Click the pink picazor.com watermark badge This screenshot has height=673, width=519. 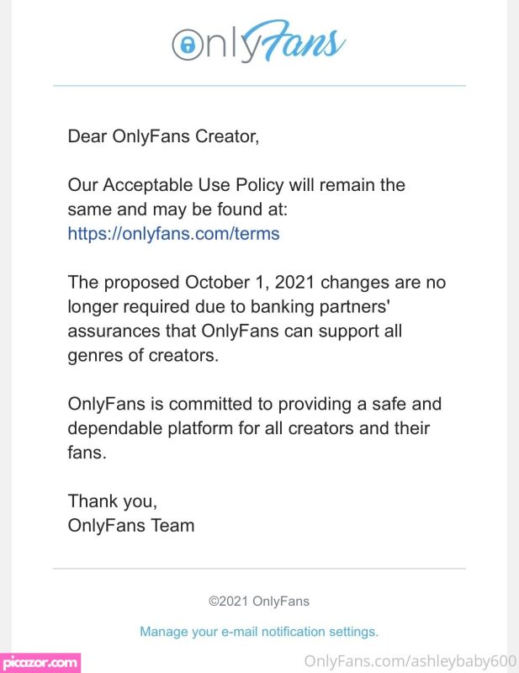coord(40,663)
